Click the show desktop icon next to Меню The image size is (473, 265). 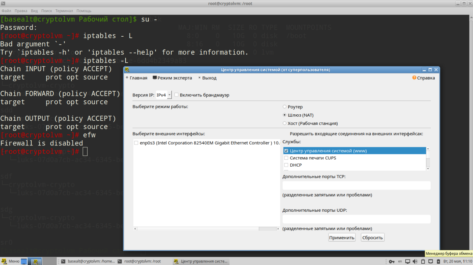click(24, 261)
